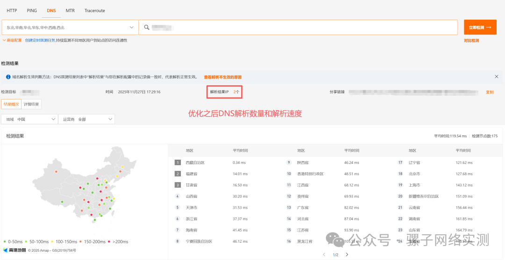Click the 复制 share link button
Viewport: 505px width, 260px height.
(x=490, y=92)
